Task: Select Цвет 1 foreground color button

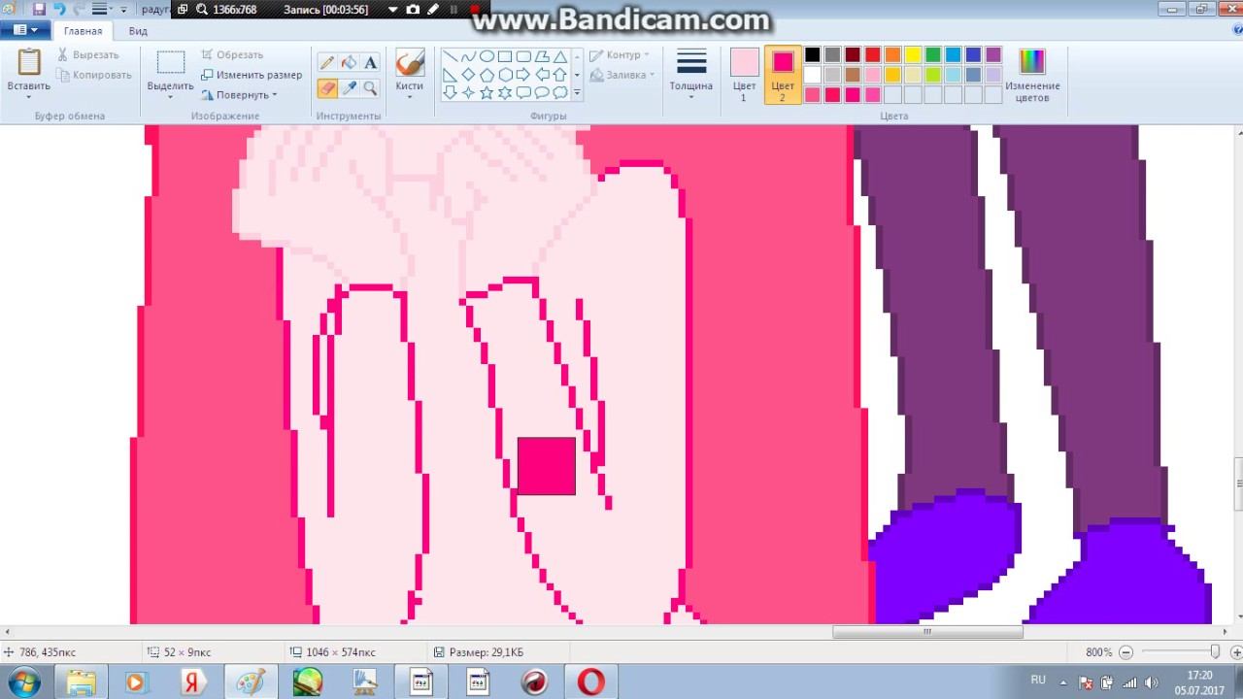Action: click(x=745, y=75)
